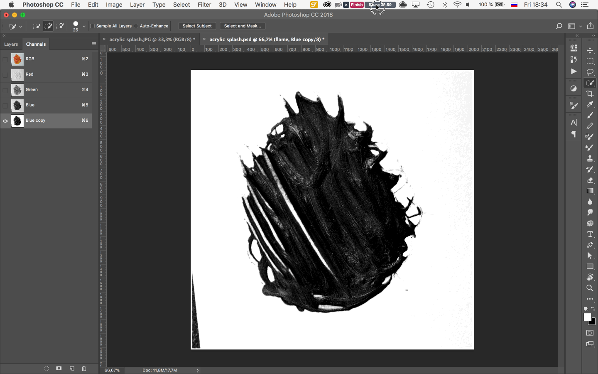Select the Eraser tool
Image resolution: width=598 pixels, height=374 pixels.
590,180
